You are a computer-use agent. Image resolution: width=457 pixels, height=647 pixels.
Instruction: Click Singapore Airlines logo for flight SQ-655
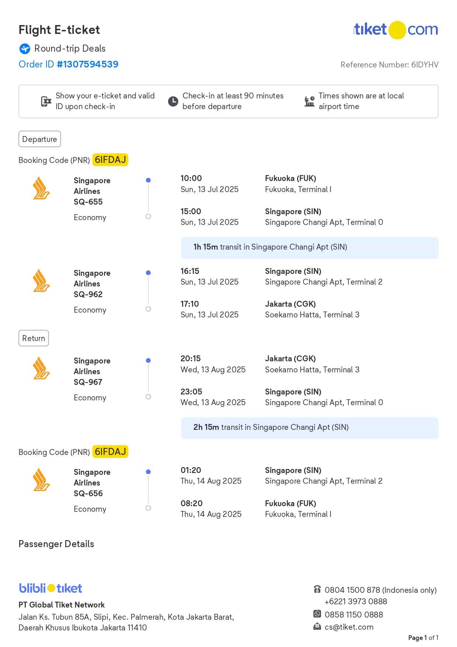tap(41, 188)
